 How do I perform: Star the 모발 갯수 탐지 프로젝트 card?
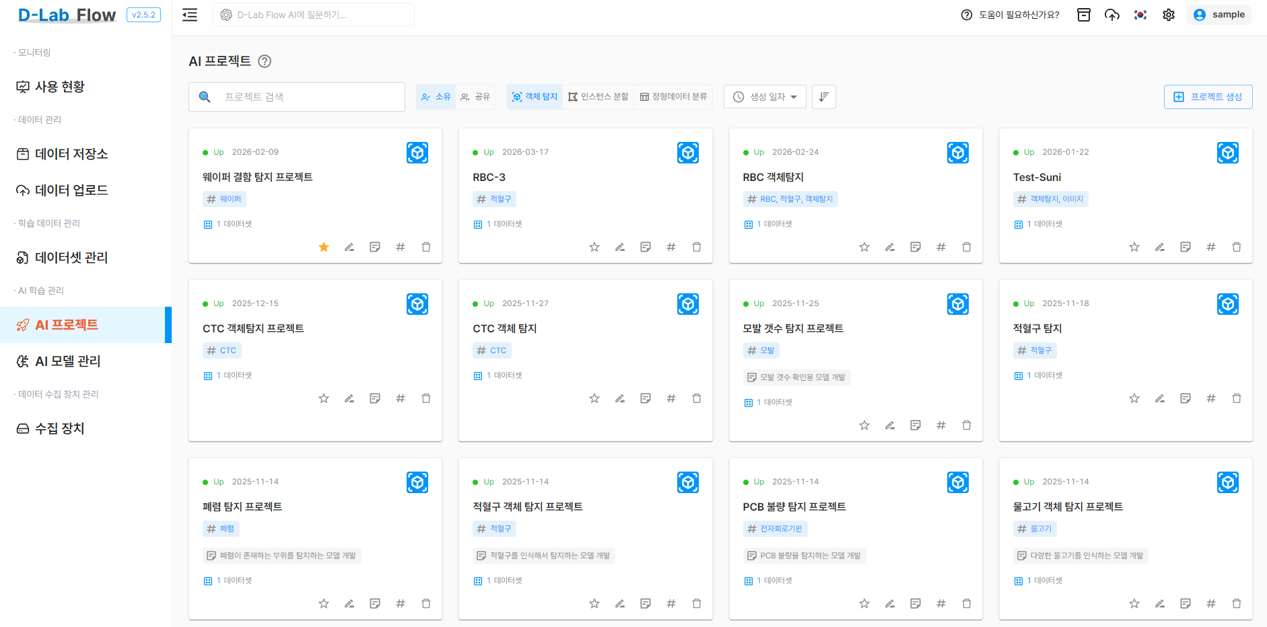[864, 425]
